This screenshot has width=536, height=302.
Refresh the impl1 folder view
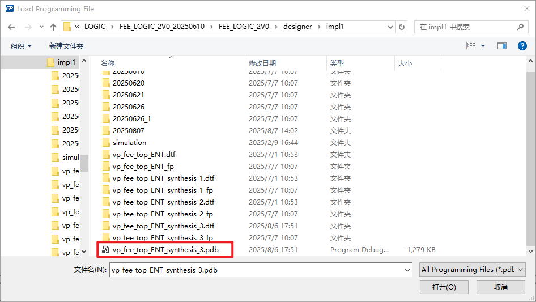click(x=402, y=27)
